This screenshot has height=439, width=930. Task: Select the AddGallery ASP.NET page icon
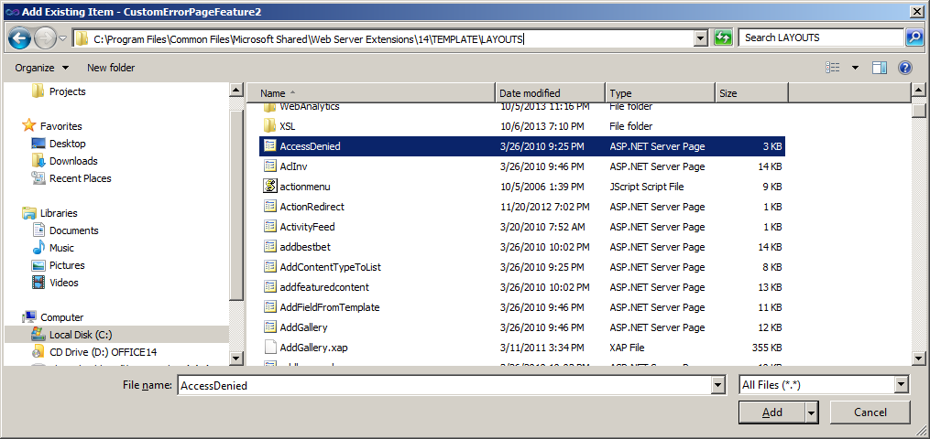tap(270, 327)
